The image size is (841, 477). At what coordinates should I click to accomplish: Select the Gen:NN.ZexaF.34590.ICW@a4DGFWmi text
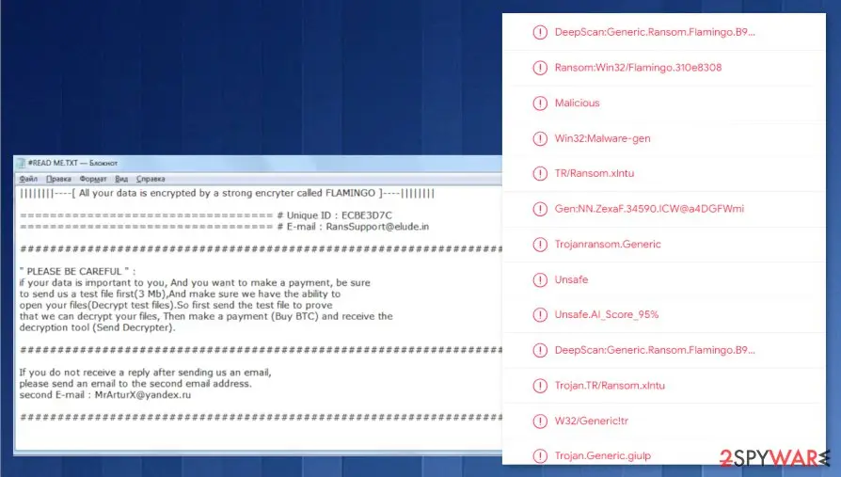pos(649,209)
